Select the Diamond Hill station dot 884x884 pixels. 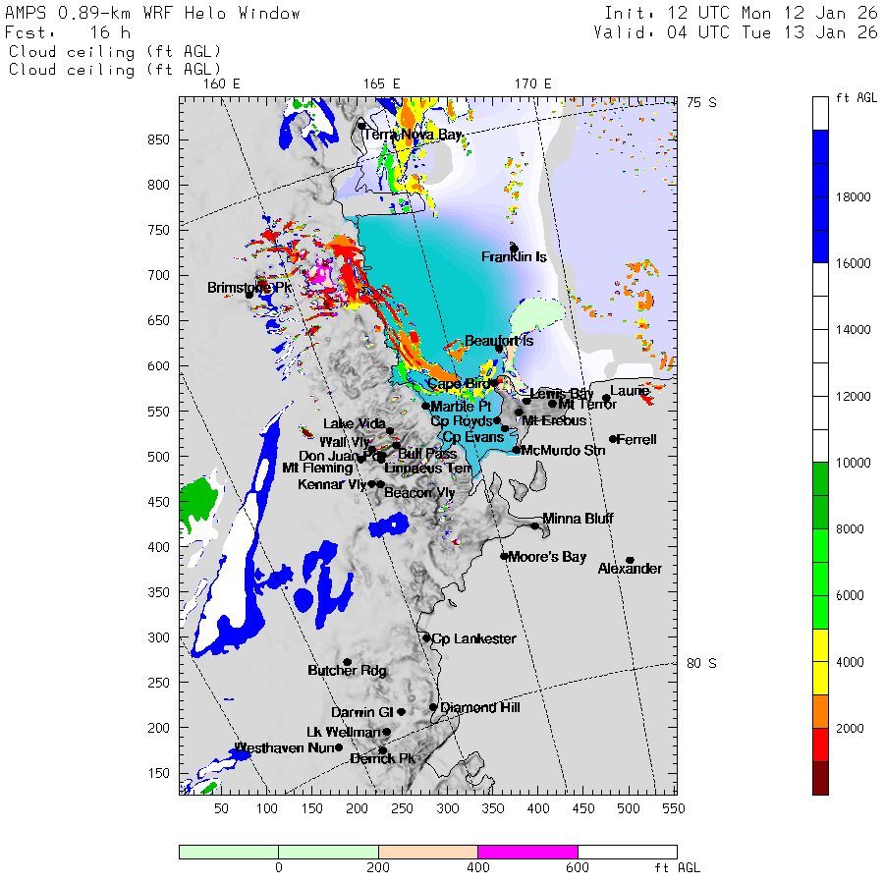(433, 706)
